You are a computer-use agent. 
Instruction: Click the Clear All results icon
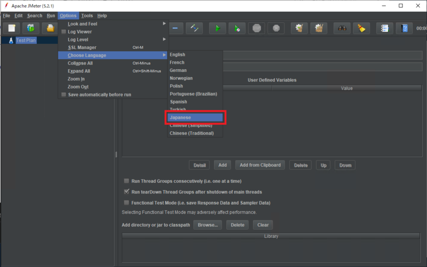[319, 28]
